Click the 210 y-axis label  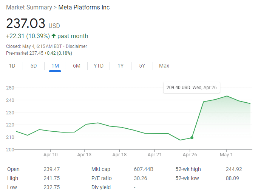click(x=10, y=137)
